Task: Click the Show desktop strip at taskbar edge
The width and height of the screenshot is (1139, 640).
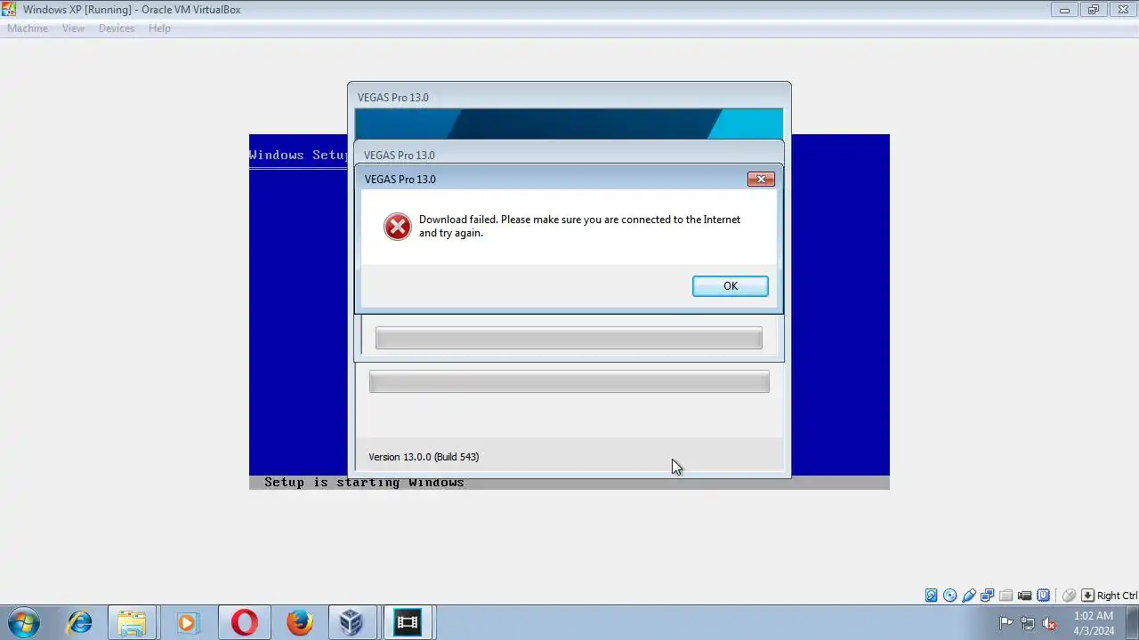Action: (x=1133, y=623)
